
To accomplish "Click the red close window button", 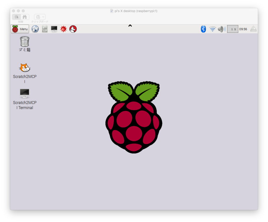I will click(x=13, y=11).
